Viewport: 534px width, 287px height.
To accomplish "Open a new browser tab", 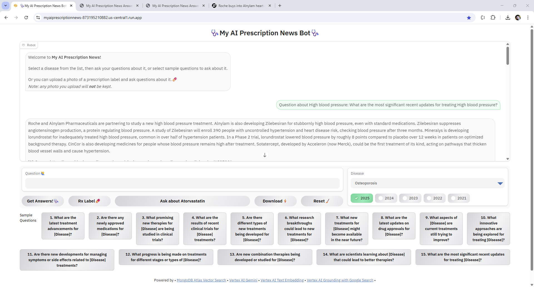I will (280, 6).
